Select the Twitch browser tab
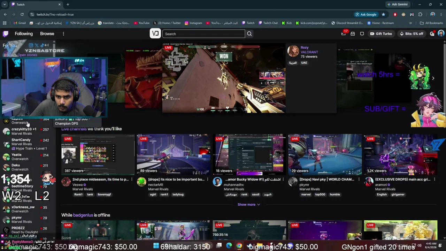 [x=36, y=5]
